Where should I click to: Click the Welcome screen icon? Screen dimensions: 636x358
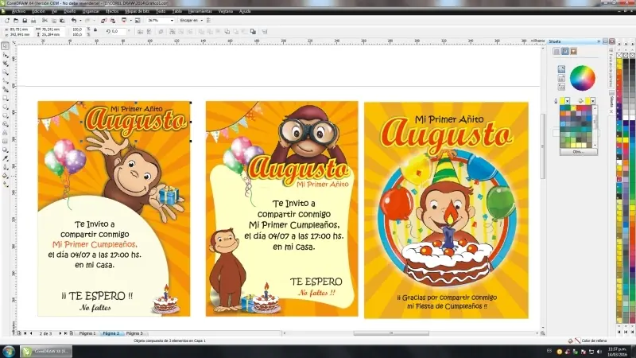tap(138, 21)
